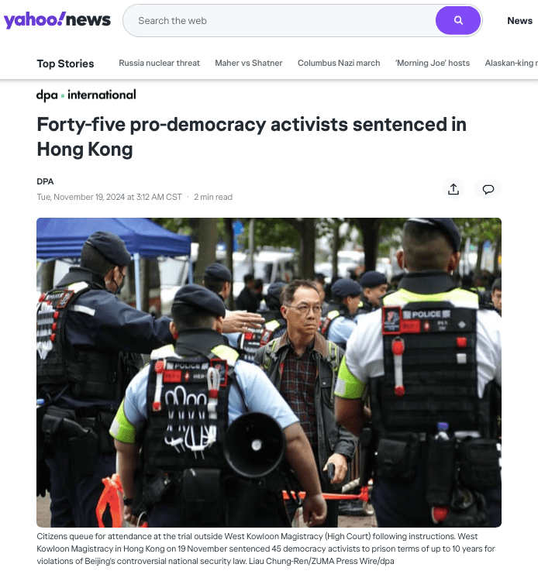This screenshot has height=571, width=538.
Task: Open the Alaskan-king trending topic
Action: coord(511,63)
